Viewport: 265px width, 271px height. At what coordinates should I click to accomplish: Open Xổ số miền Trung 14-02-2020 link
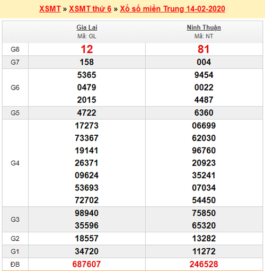[172, 9]
